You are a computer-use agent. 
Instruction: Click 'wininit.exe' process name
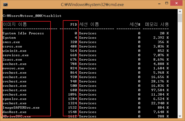point(14,51)
